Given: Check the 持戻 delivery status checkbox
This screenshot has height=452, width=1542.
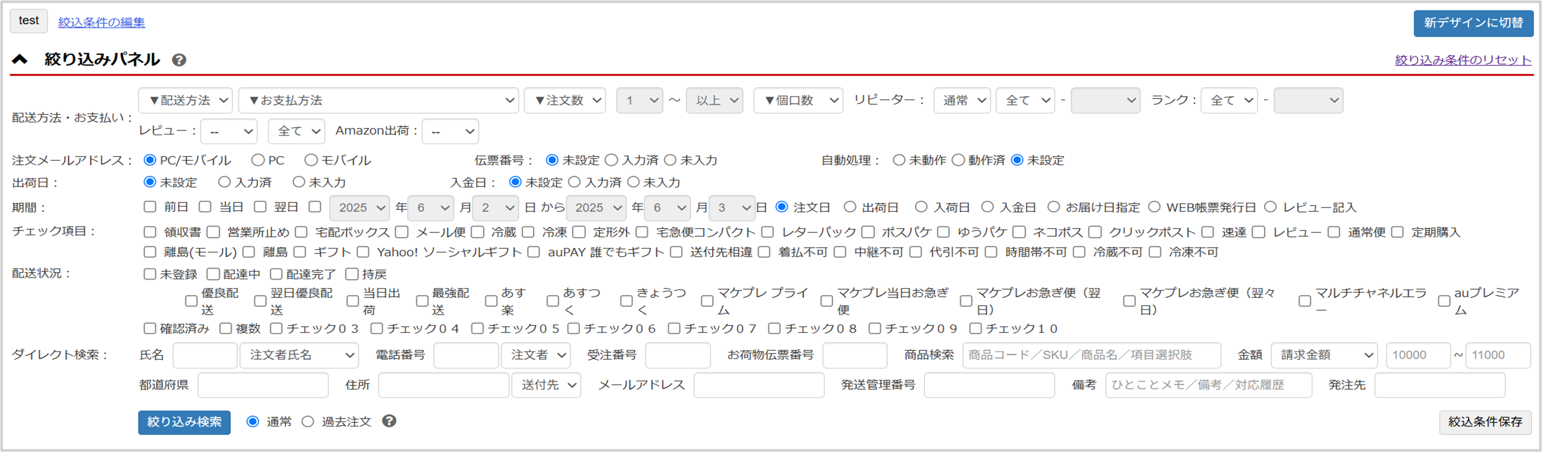Looking at the screenshot, I should [x=351, y=274].
